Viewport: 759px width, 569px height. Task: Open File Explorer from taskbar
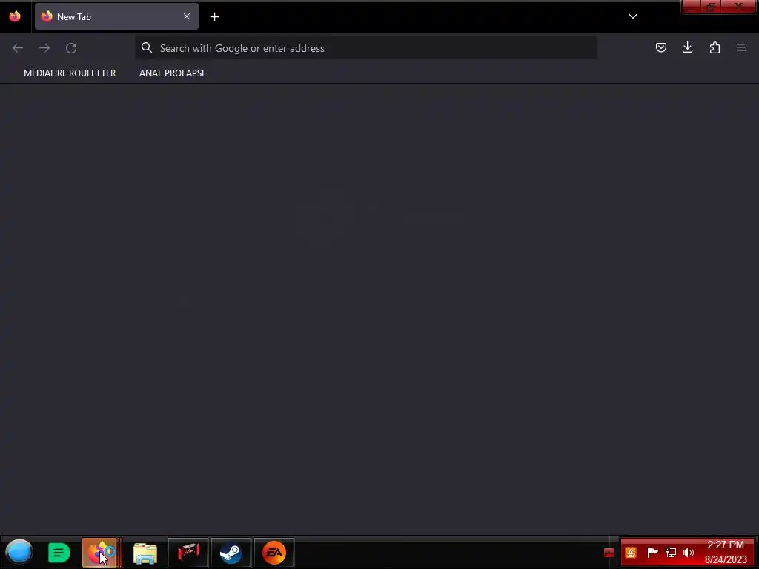(145, 553)
